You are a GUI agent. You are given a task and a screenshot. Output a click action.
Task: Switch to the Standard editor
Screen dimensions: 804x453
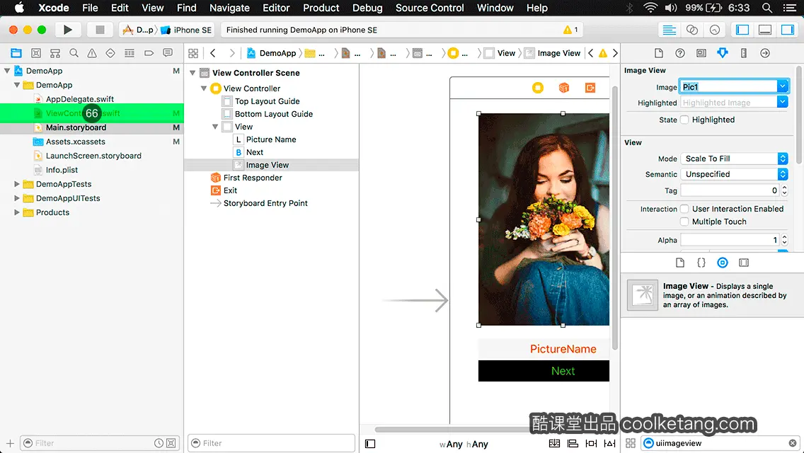(x=669, y=30)
